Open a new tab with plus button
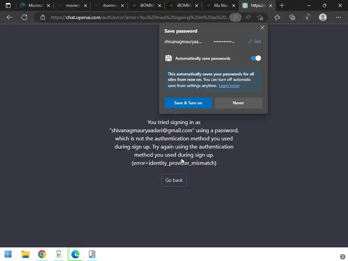 pyautogui.click(x=282, y=5)
